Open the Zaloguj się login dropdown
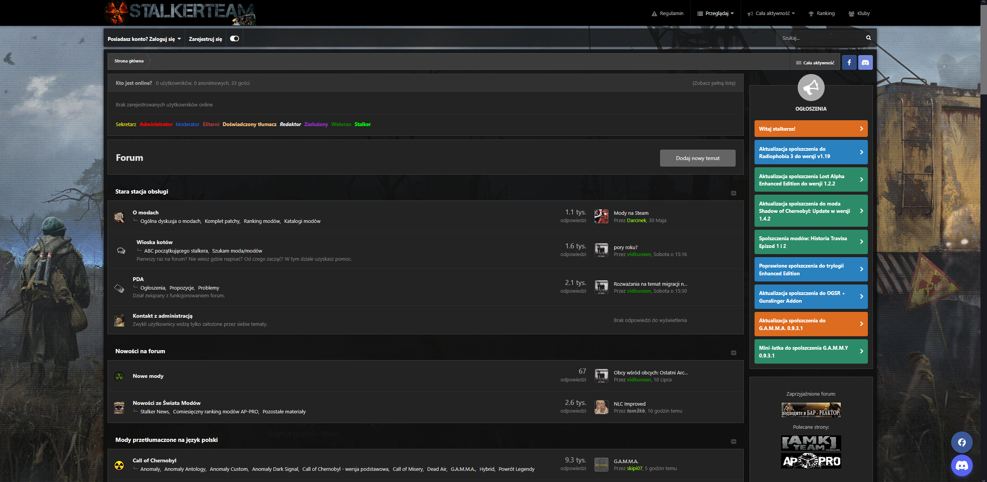Viewport: 987px width, 482px height. [144, 39]
